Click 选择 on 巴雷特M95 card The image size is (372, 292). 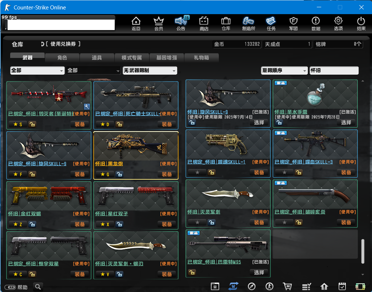click(x=259, y=272)
